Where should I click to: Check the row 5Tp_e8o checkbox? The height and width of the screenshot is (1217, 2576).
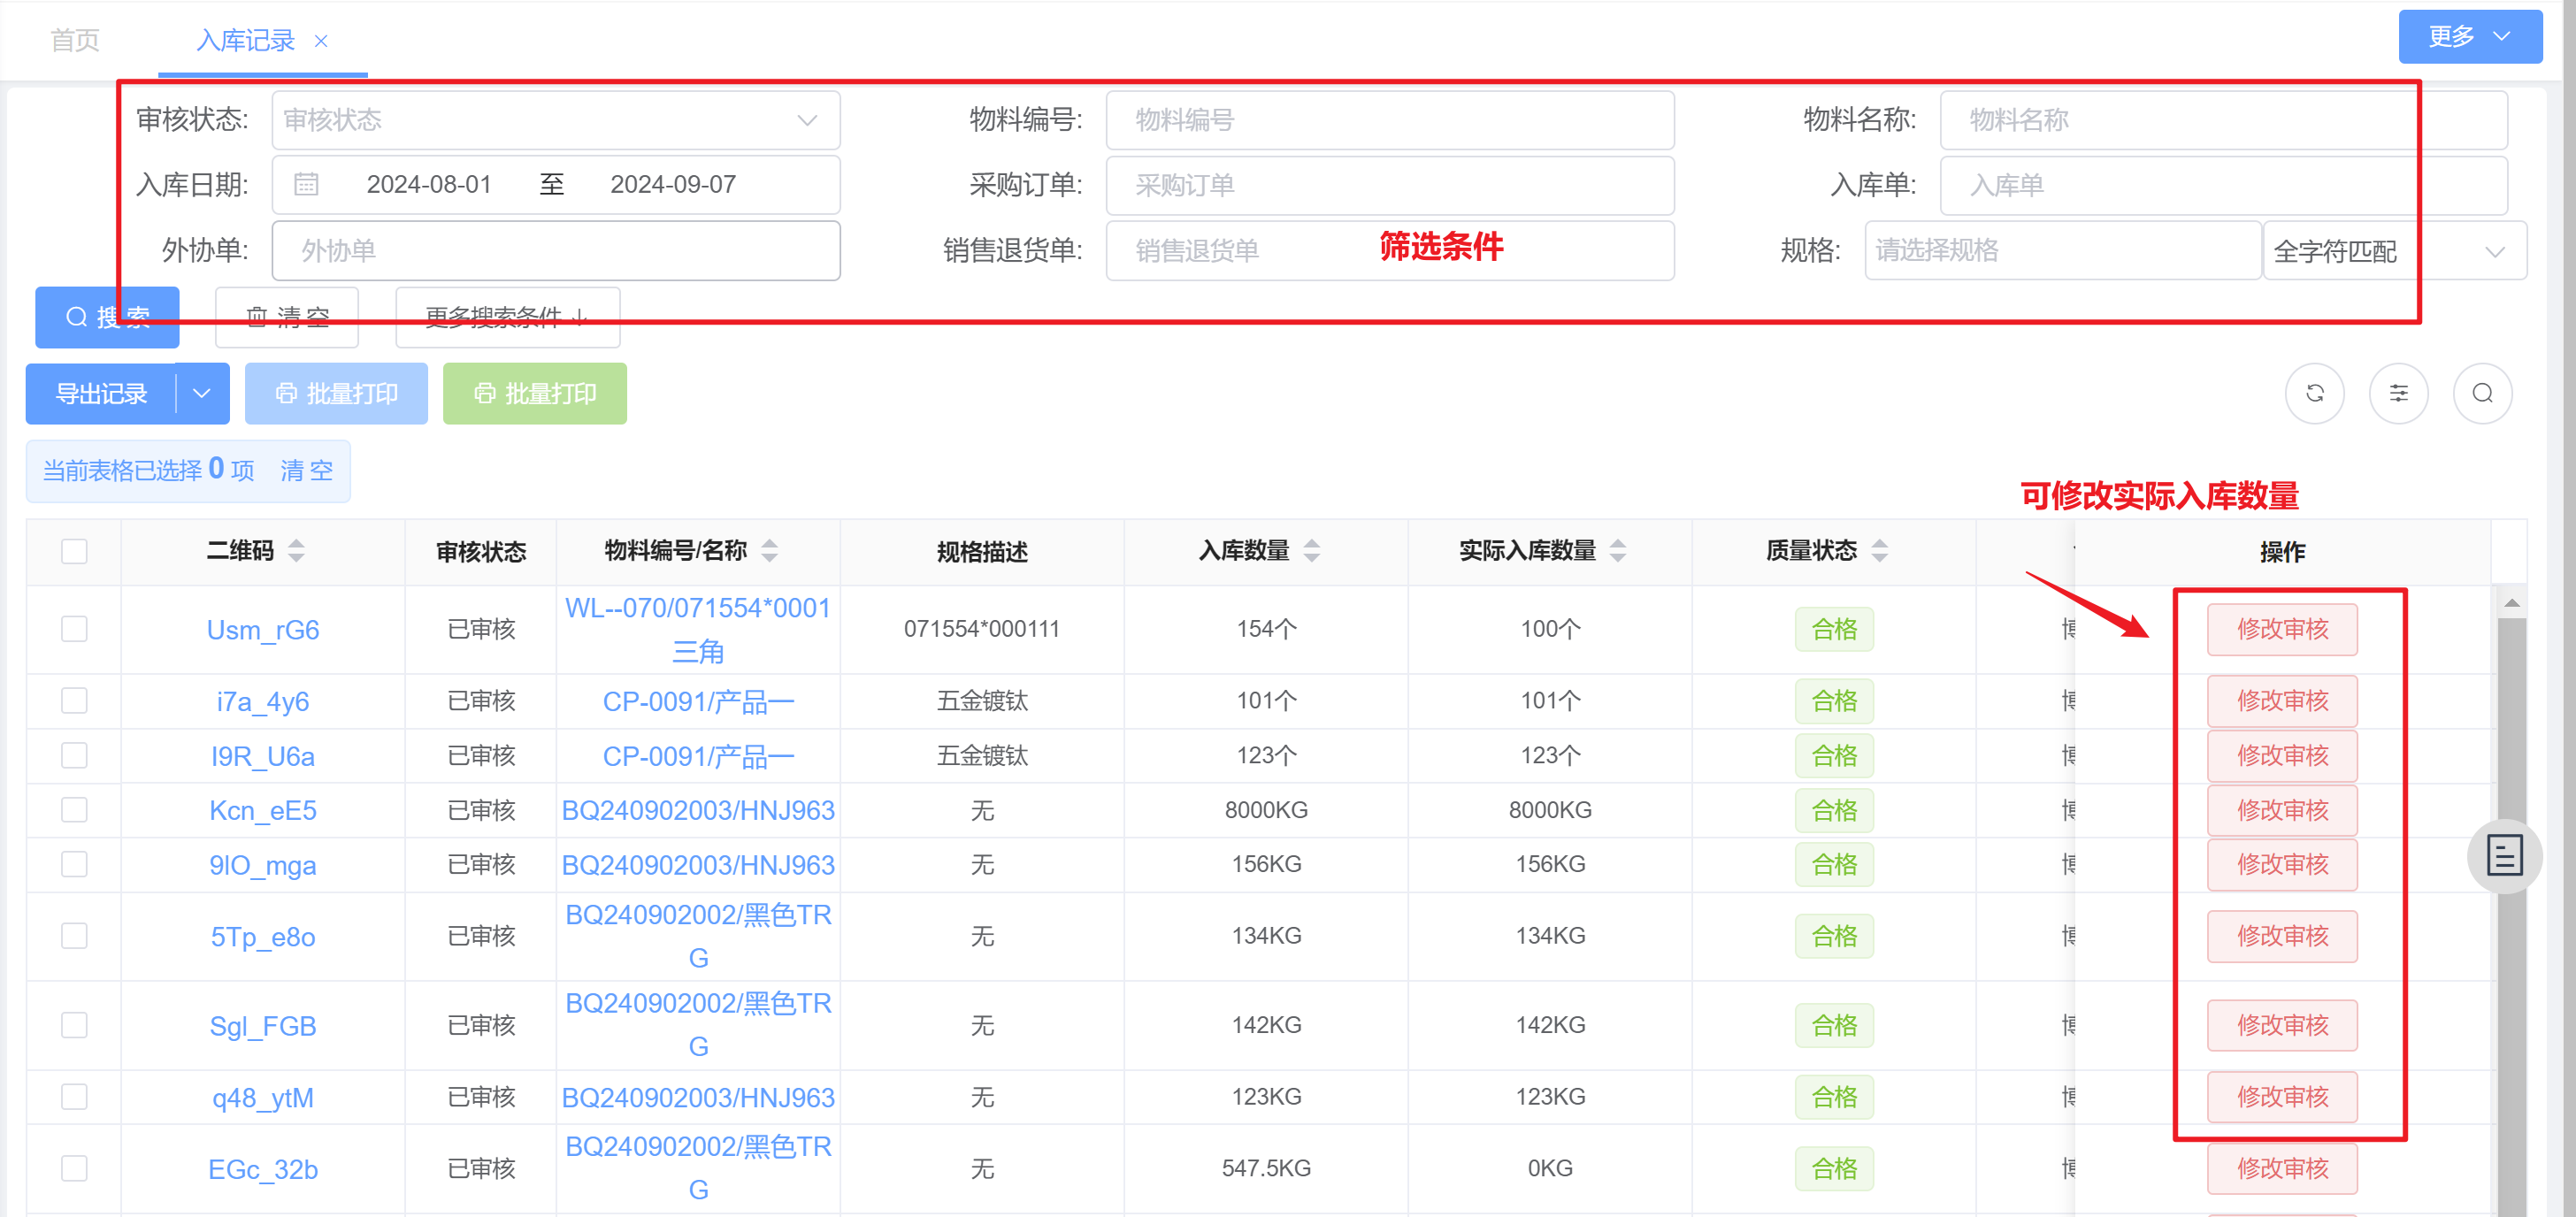click(74, 935)
